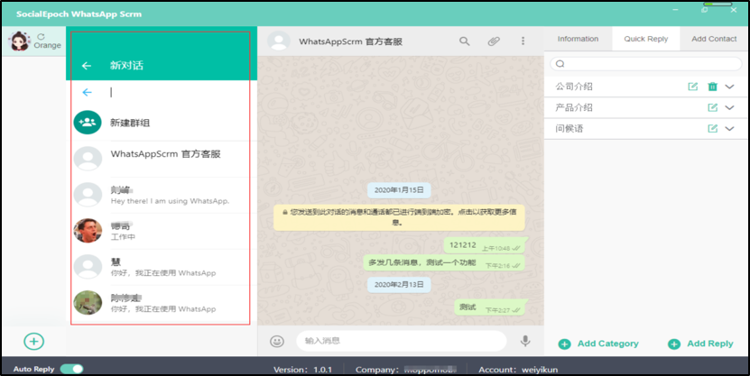Open the search icon in chat header
This screenshot has width=750, height=376.
click(465, 41)
